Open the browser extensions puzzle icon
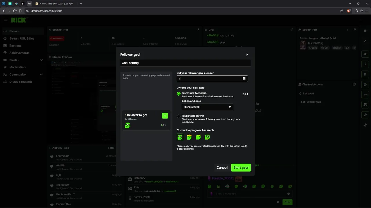Image resolution: width=371 pixels, height=208 pixels. [356, 11]
